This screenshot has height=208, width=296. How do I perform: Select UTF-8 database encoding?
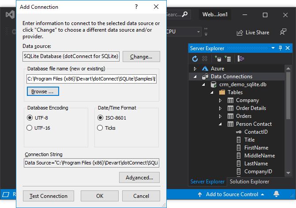coord(30,117)
